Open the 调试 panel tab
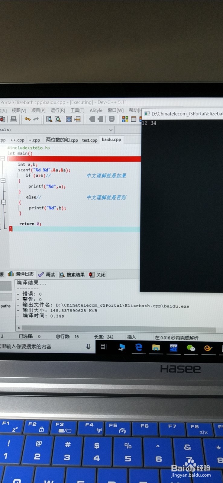Screen dimensions: 223x483 (x=47, y=274)
